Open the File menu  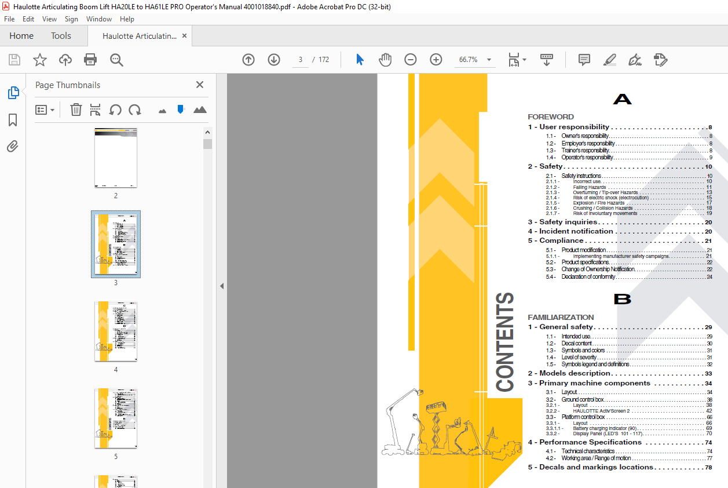(9, 19)
